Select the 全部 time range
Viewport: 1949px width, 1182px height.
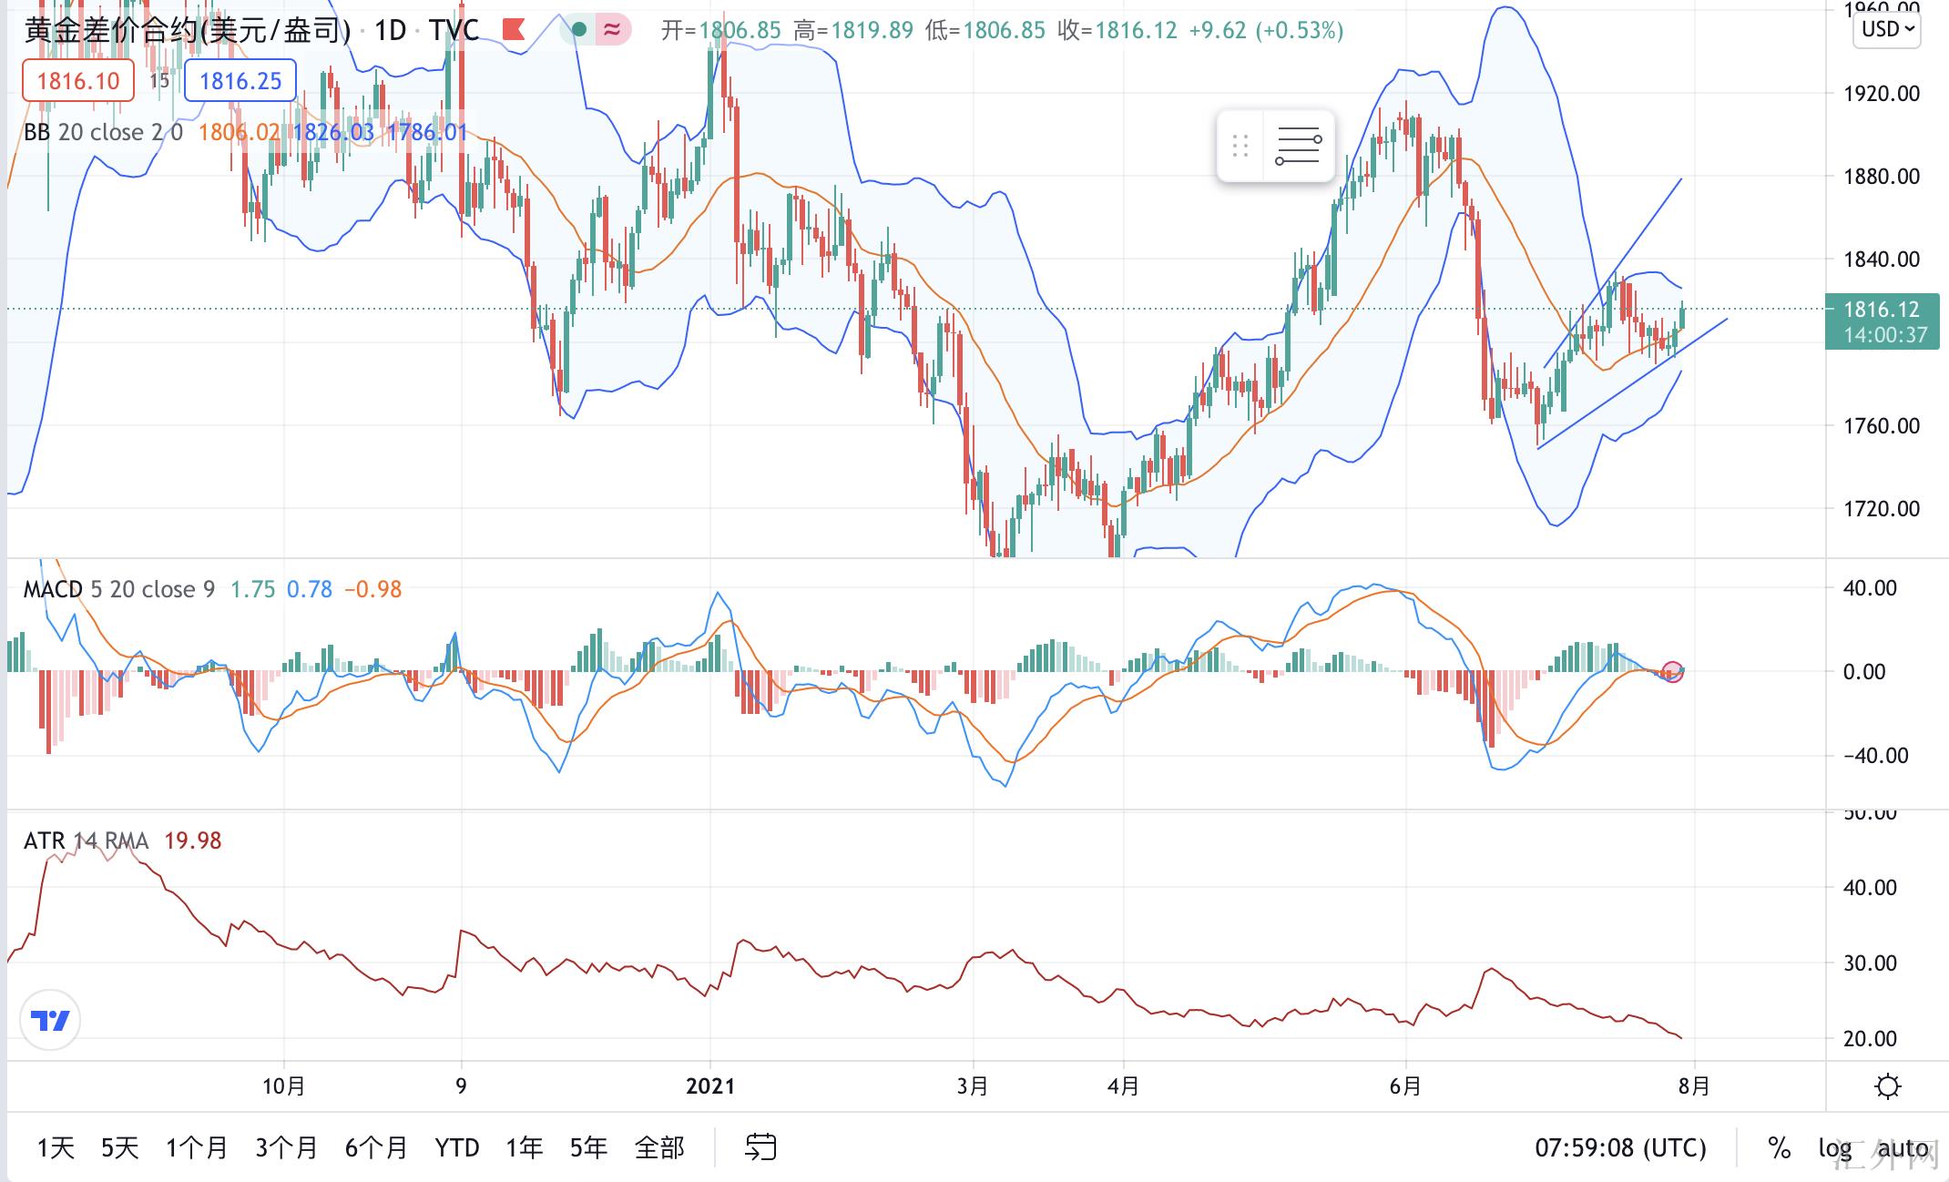(658, 1147)
